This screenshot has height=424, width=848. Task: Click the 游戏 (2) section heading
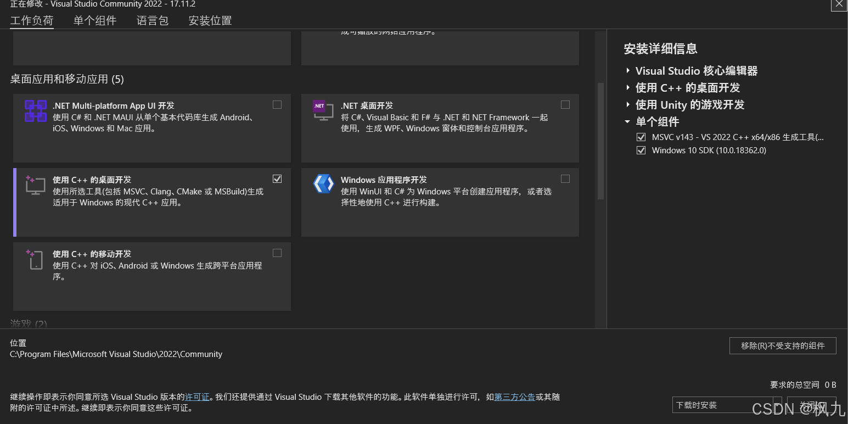(x=29, y=323)
